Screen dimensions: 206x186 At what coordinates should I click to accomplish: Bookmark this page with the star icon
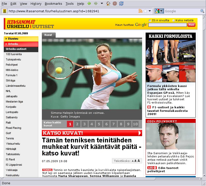pyautogui.click(x=145, y=11)
